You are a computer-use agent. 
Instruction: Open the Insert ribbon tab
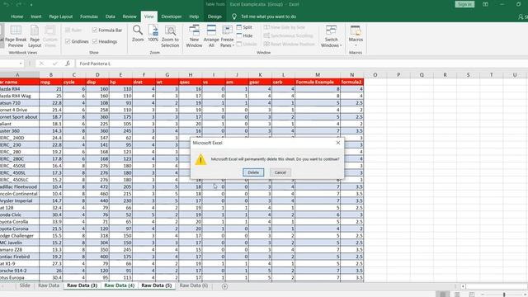[x=36, y=16]
